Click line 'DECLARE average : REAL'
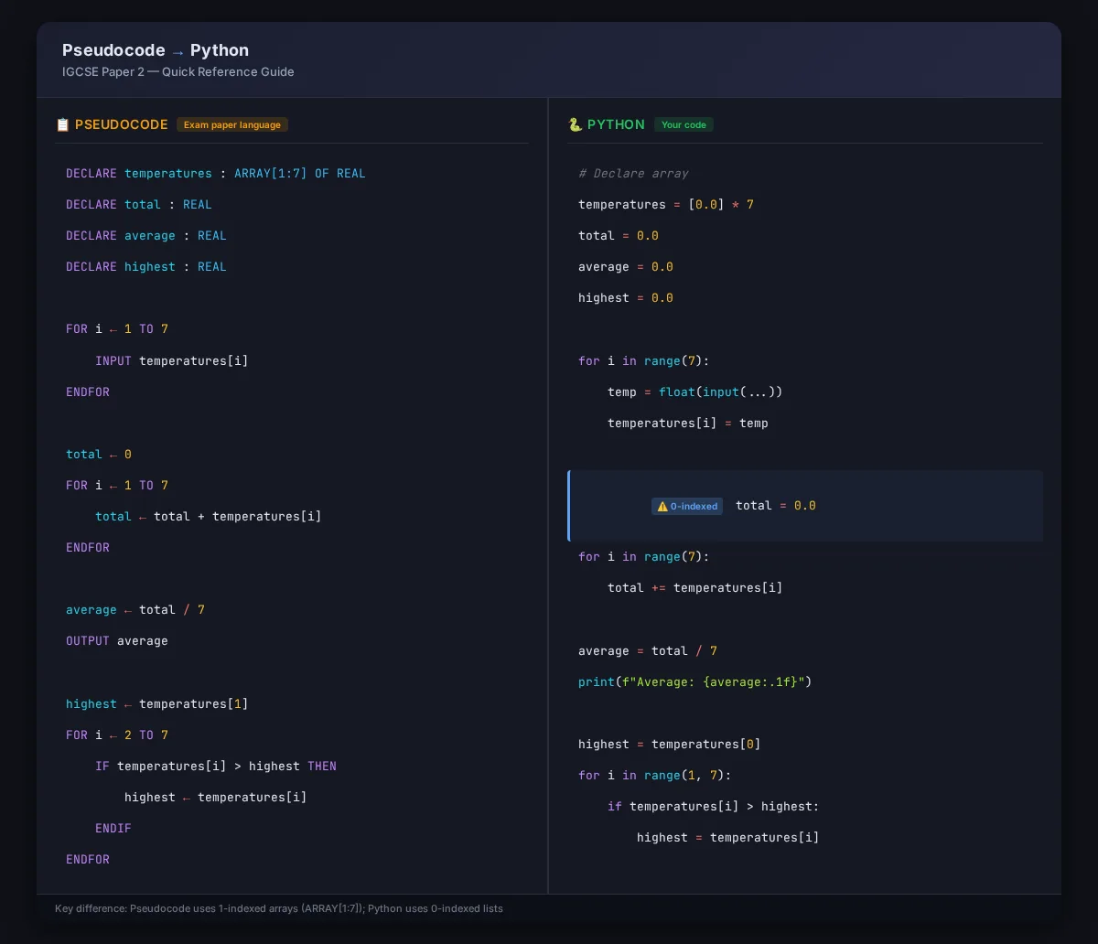 coord(146,236)
